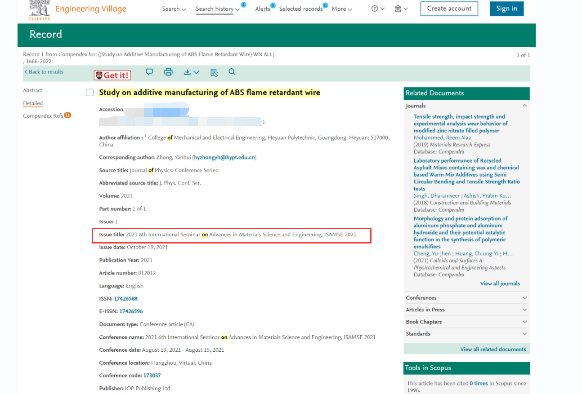582x394 pixels.
Task: Click the Get it! button
Action: coord(112,75)
